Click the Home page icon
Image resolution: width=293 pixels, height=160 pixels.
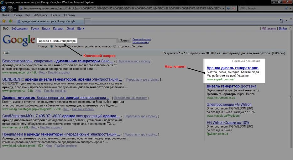tap(281, 21)
